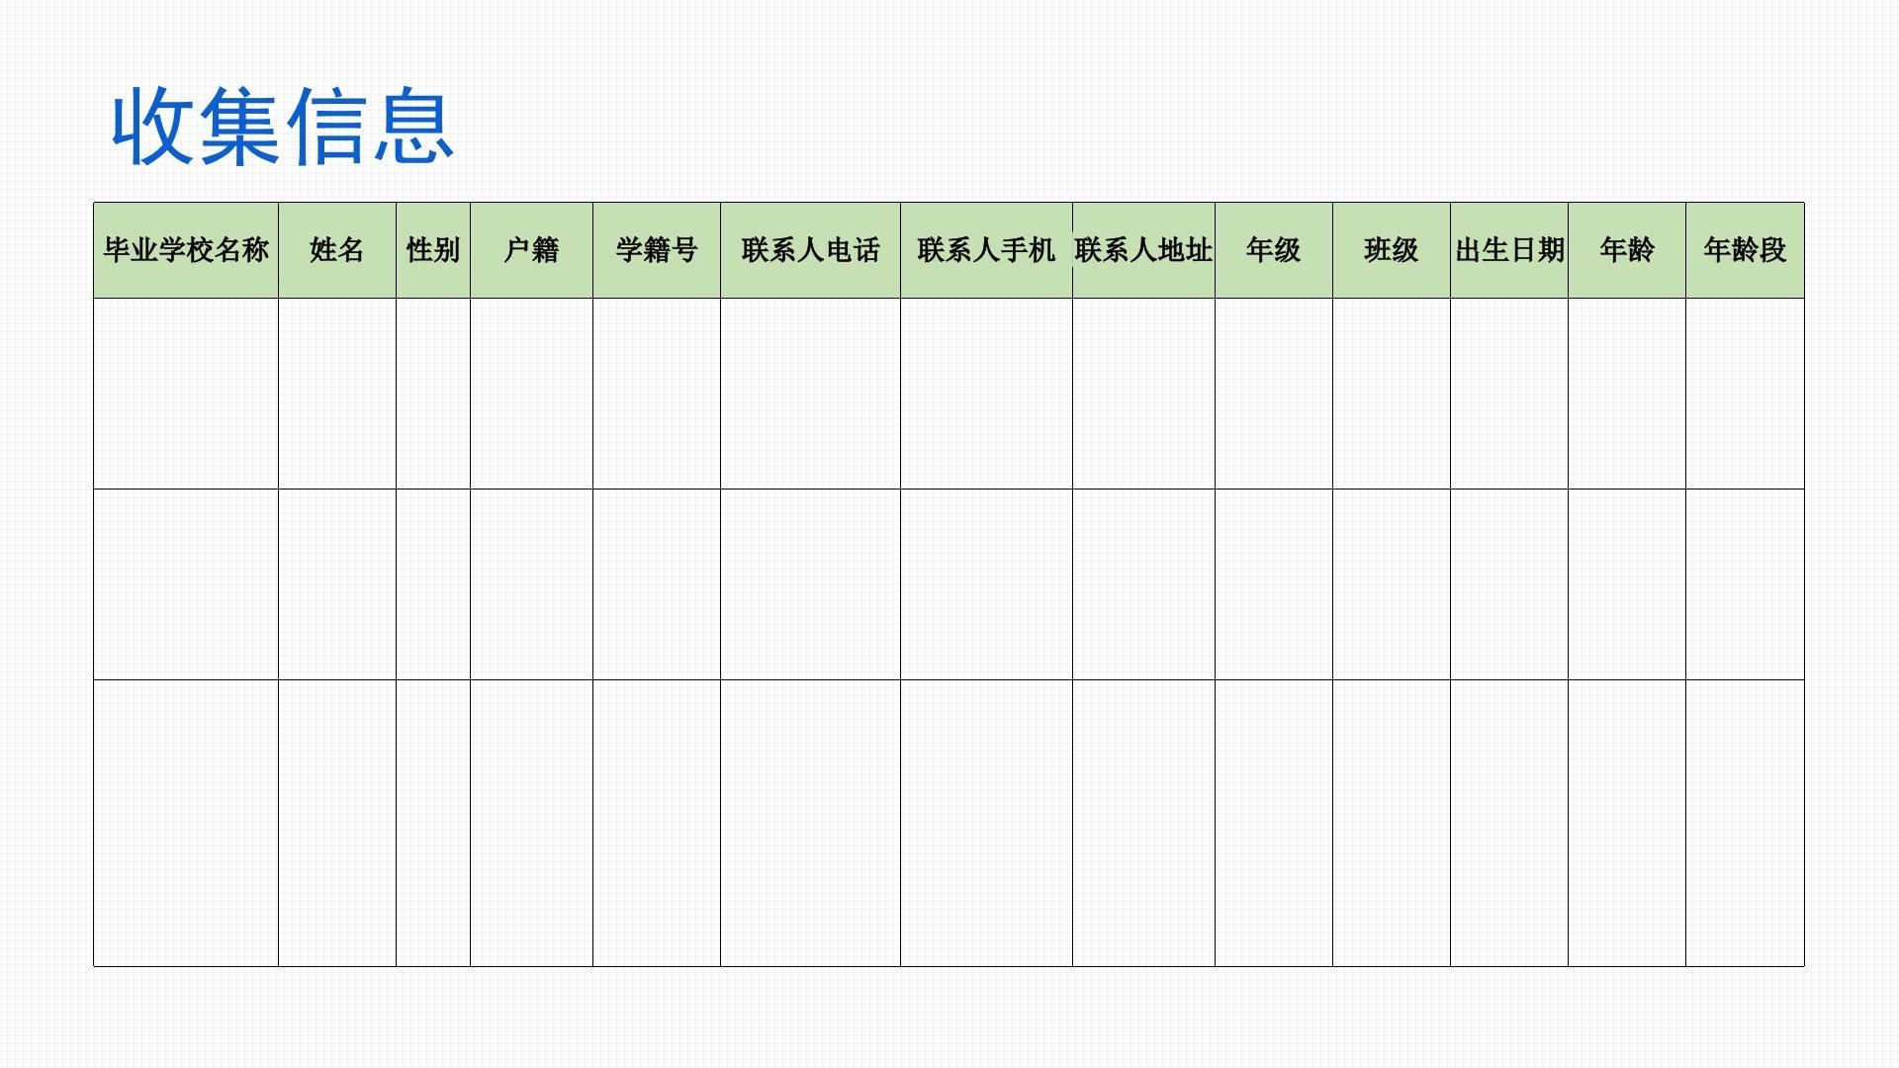Select last-row blank cell under 年龄段

coord(1745,823)
